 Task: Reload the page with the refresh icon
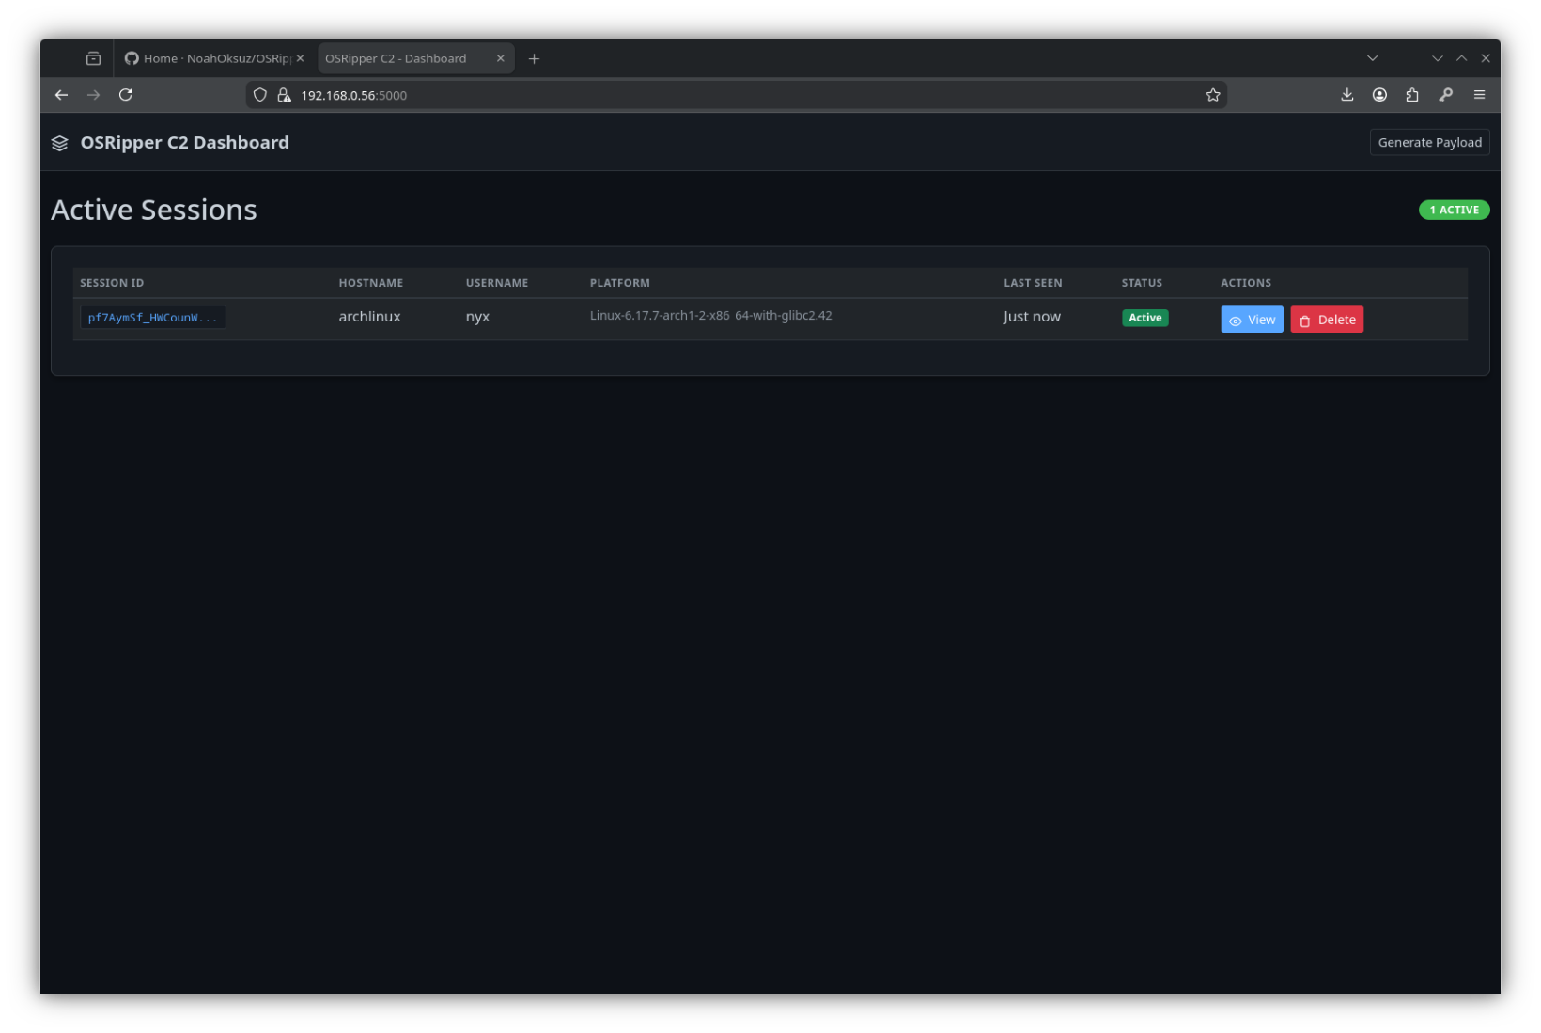(125, 94)
